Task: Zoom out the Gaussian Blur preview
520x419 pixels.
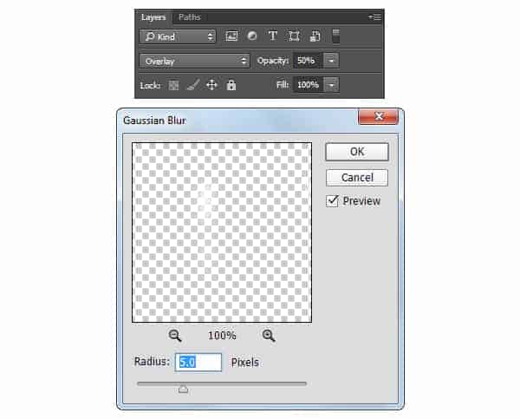Action: click(175, 336)
